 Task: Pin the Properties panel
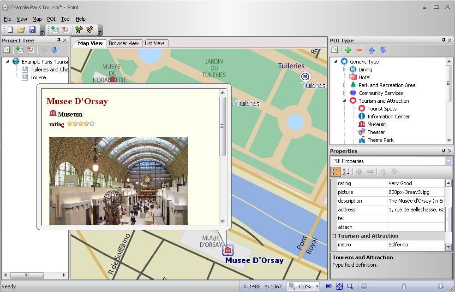(x=443, y=151)
